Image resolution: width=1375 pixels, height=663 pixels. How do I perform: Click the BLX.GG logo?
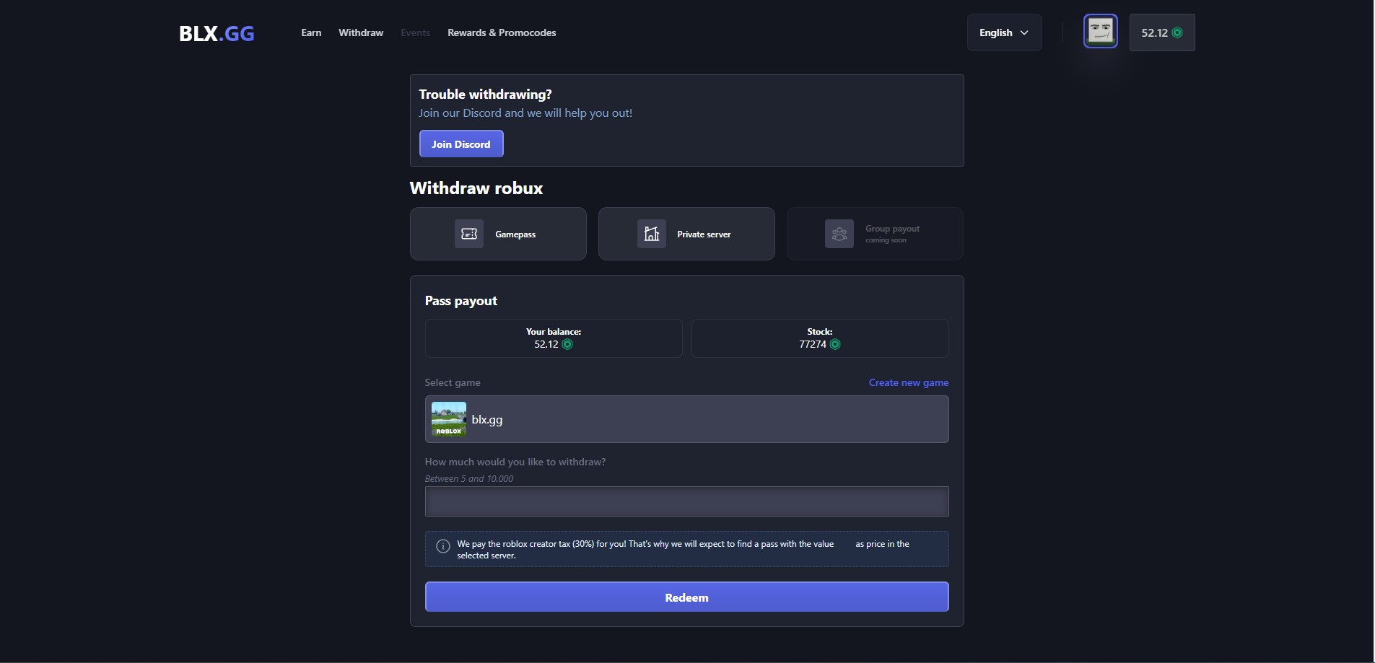pyautogui.click(x=217, y=33)
